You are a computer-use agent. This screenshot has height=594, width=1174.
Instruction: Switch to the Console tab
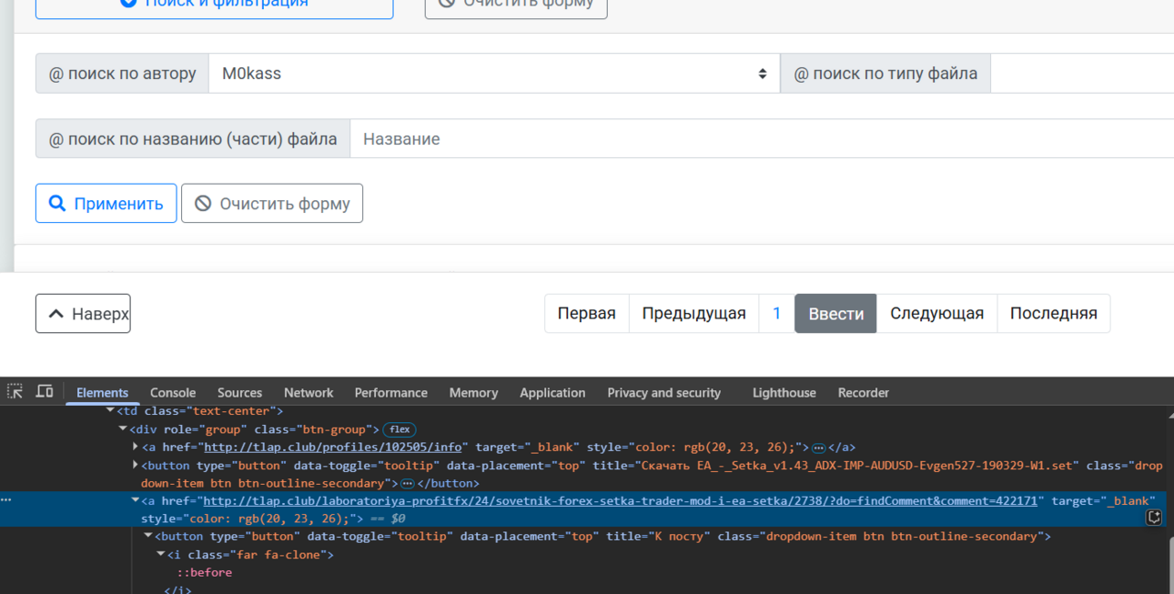pyautogui.click(x=173, y=393)
